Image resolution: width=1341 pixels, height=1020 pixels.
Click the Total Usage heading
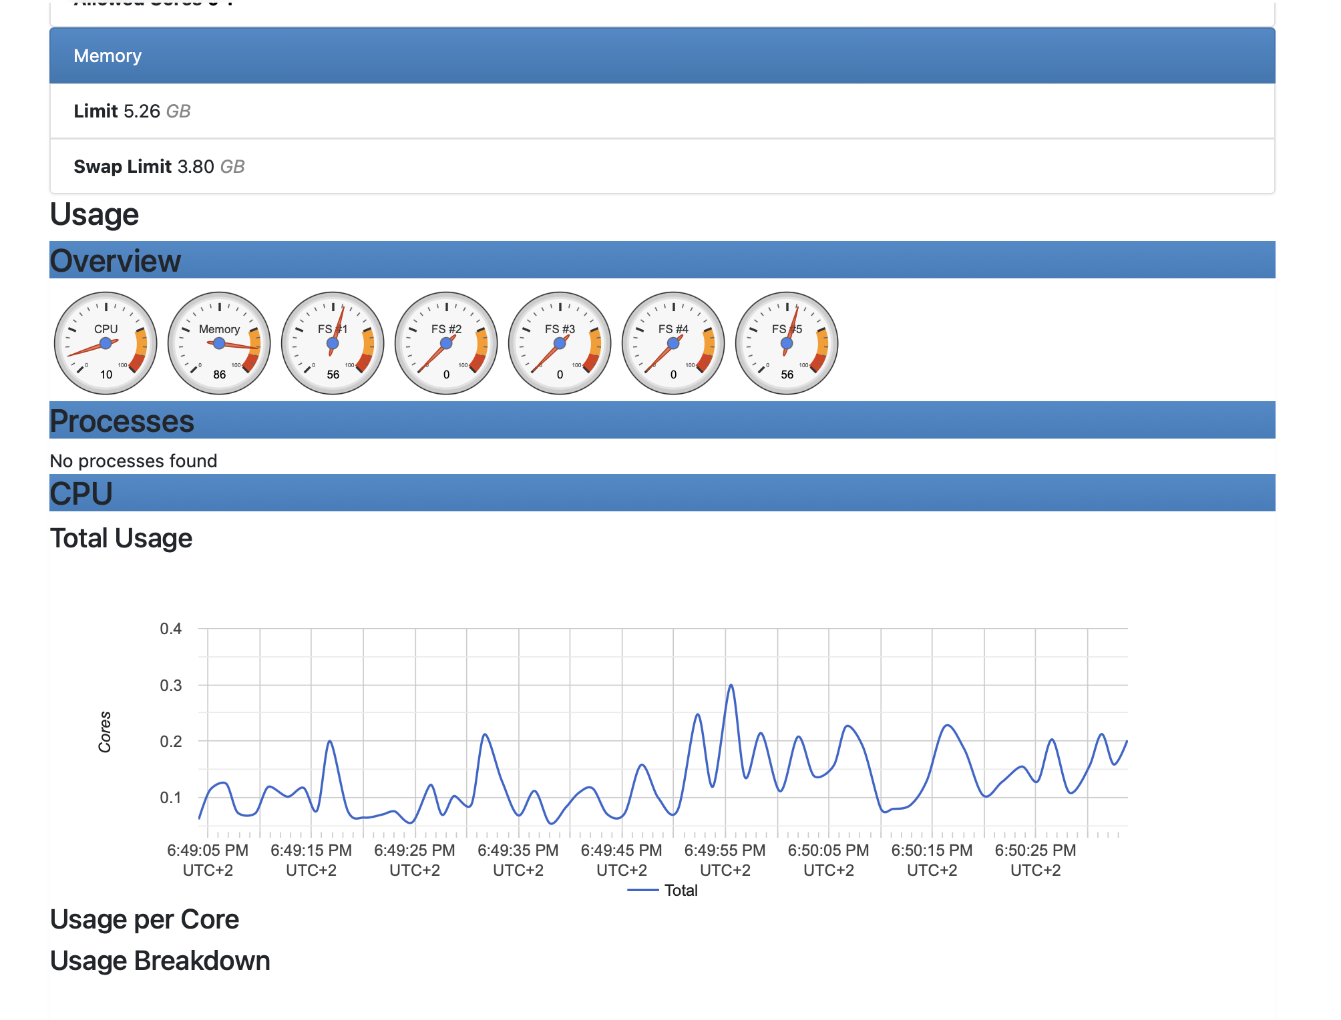121,538
